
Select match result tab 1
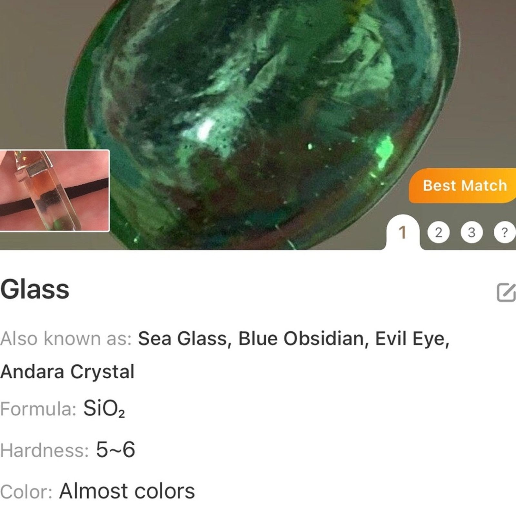pos(402,232)
